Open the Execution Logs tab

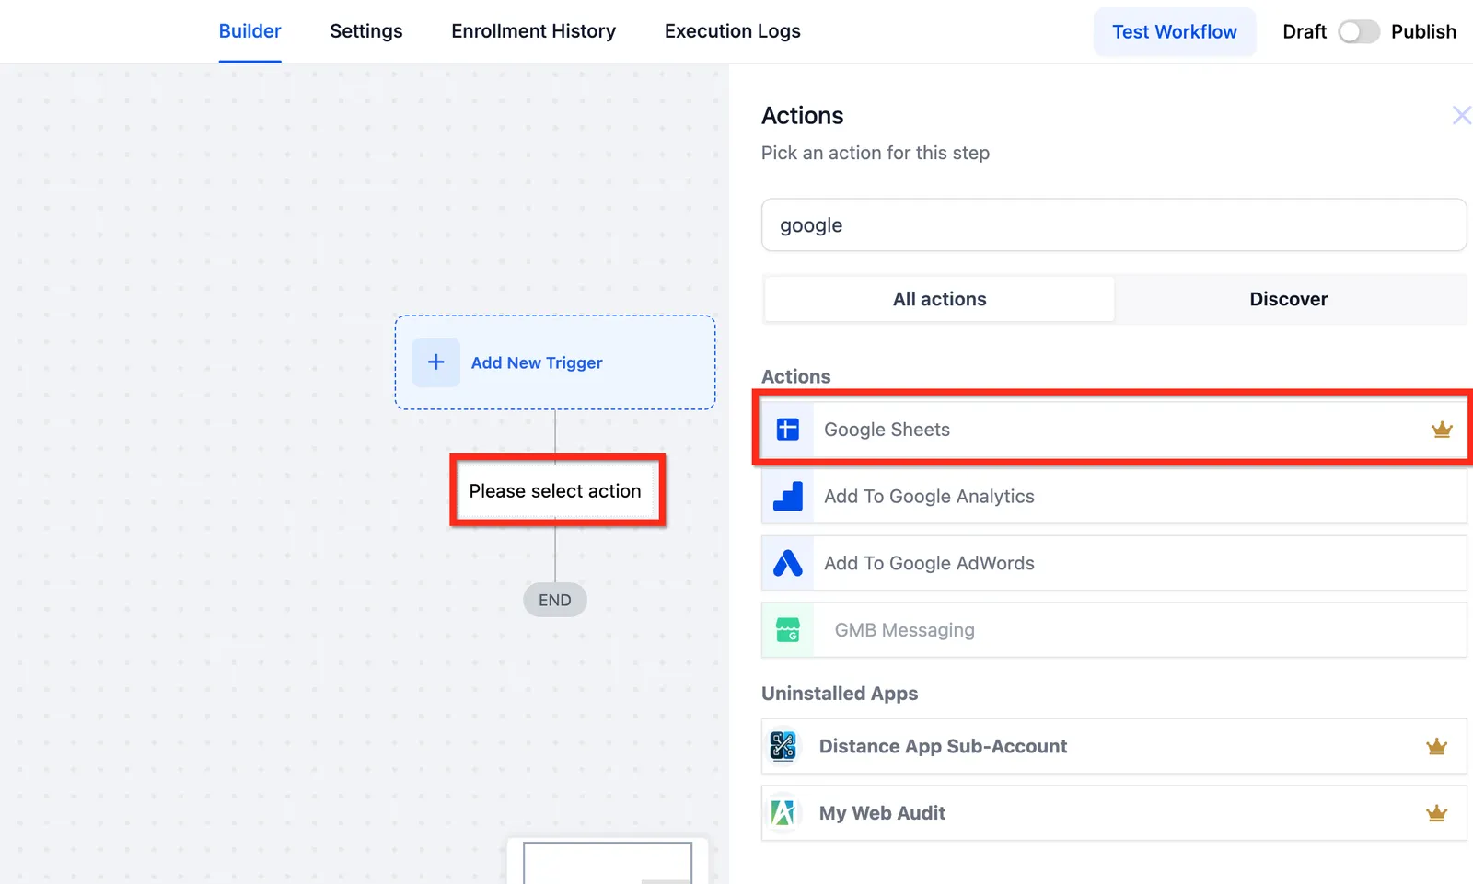(733, 31)
